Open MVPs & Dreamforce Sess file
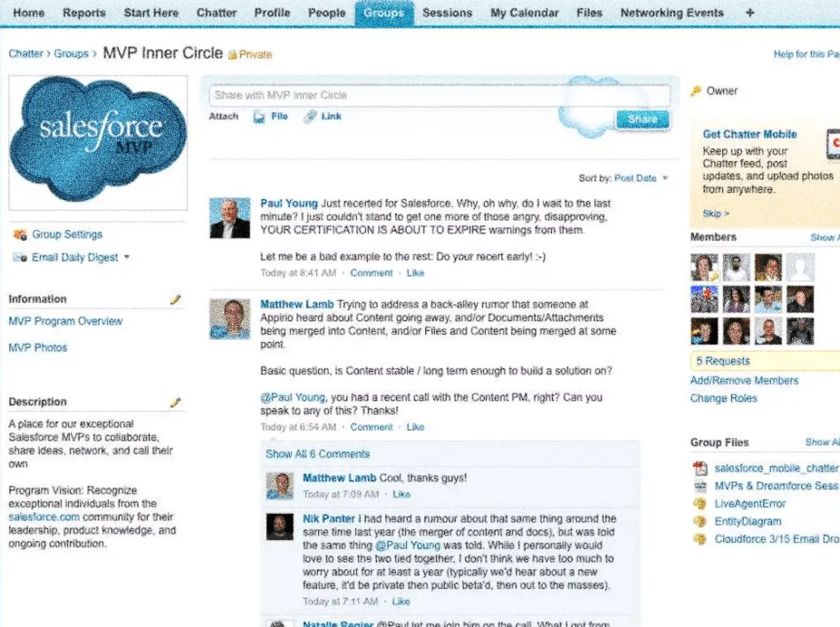 (777, 486)
